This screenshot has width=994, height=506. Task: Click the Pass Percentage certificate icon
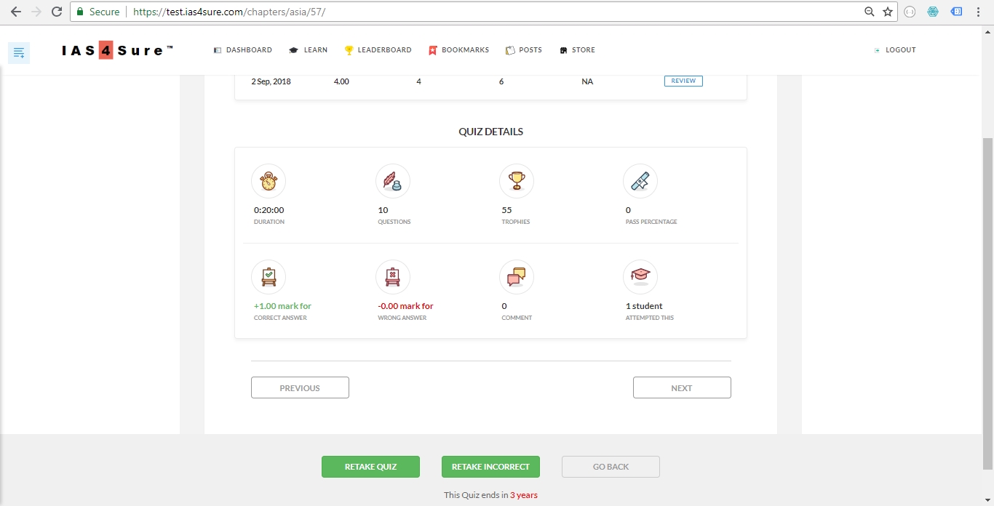click(640, 181)
